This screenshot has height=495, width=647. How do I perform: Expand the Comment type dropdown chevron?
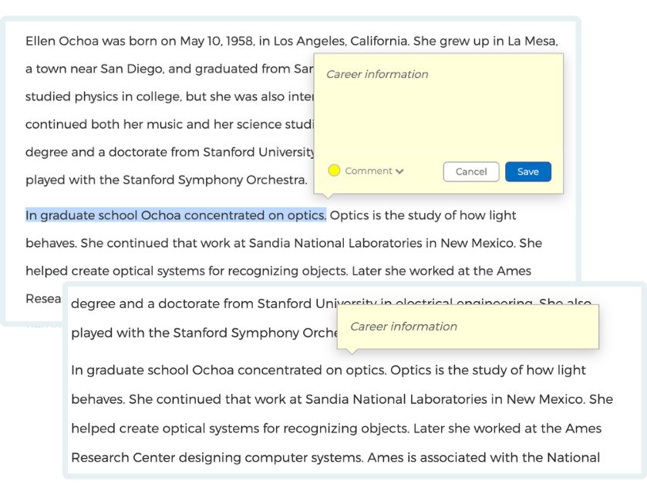[399, 171]
